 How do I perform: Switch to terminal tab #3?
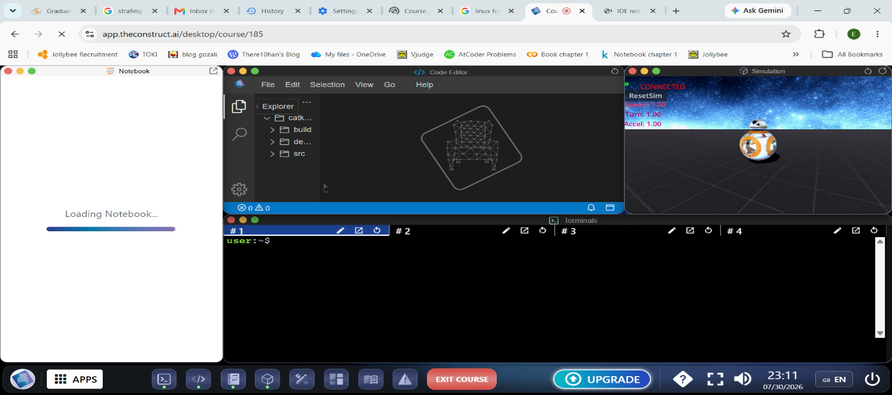pos(569,231)
